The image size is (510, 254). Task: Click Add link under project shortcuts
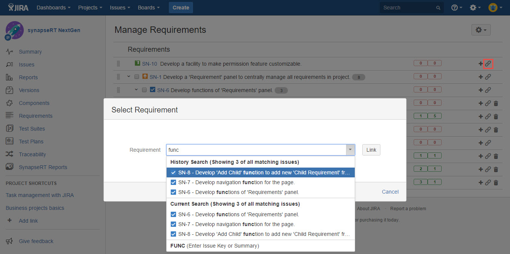28,221
